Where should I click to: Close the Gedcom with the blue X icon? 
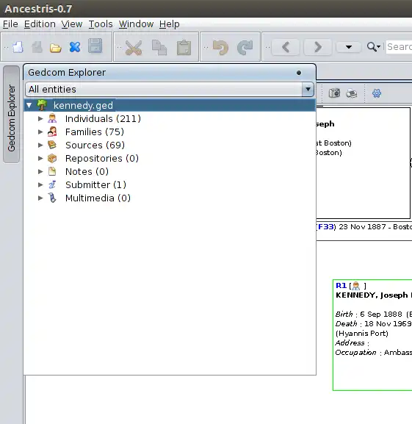coord(75,47)
